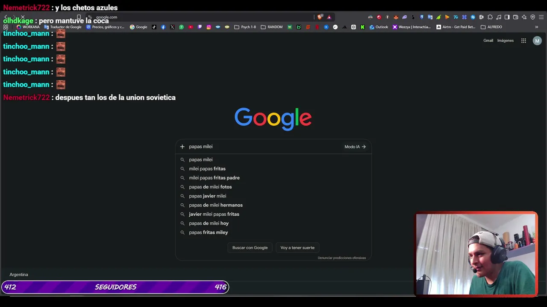The image size is (547, 307).
Task: Click Shazam extension icon
Action: coord(473,17)
